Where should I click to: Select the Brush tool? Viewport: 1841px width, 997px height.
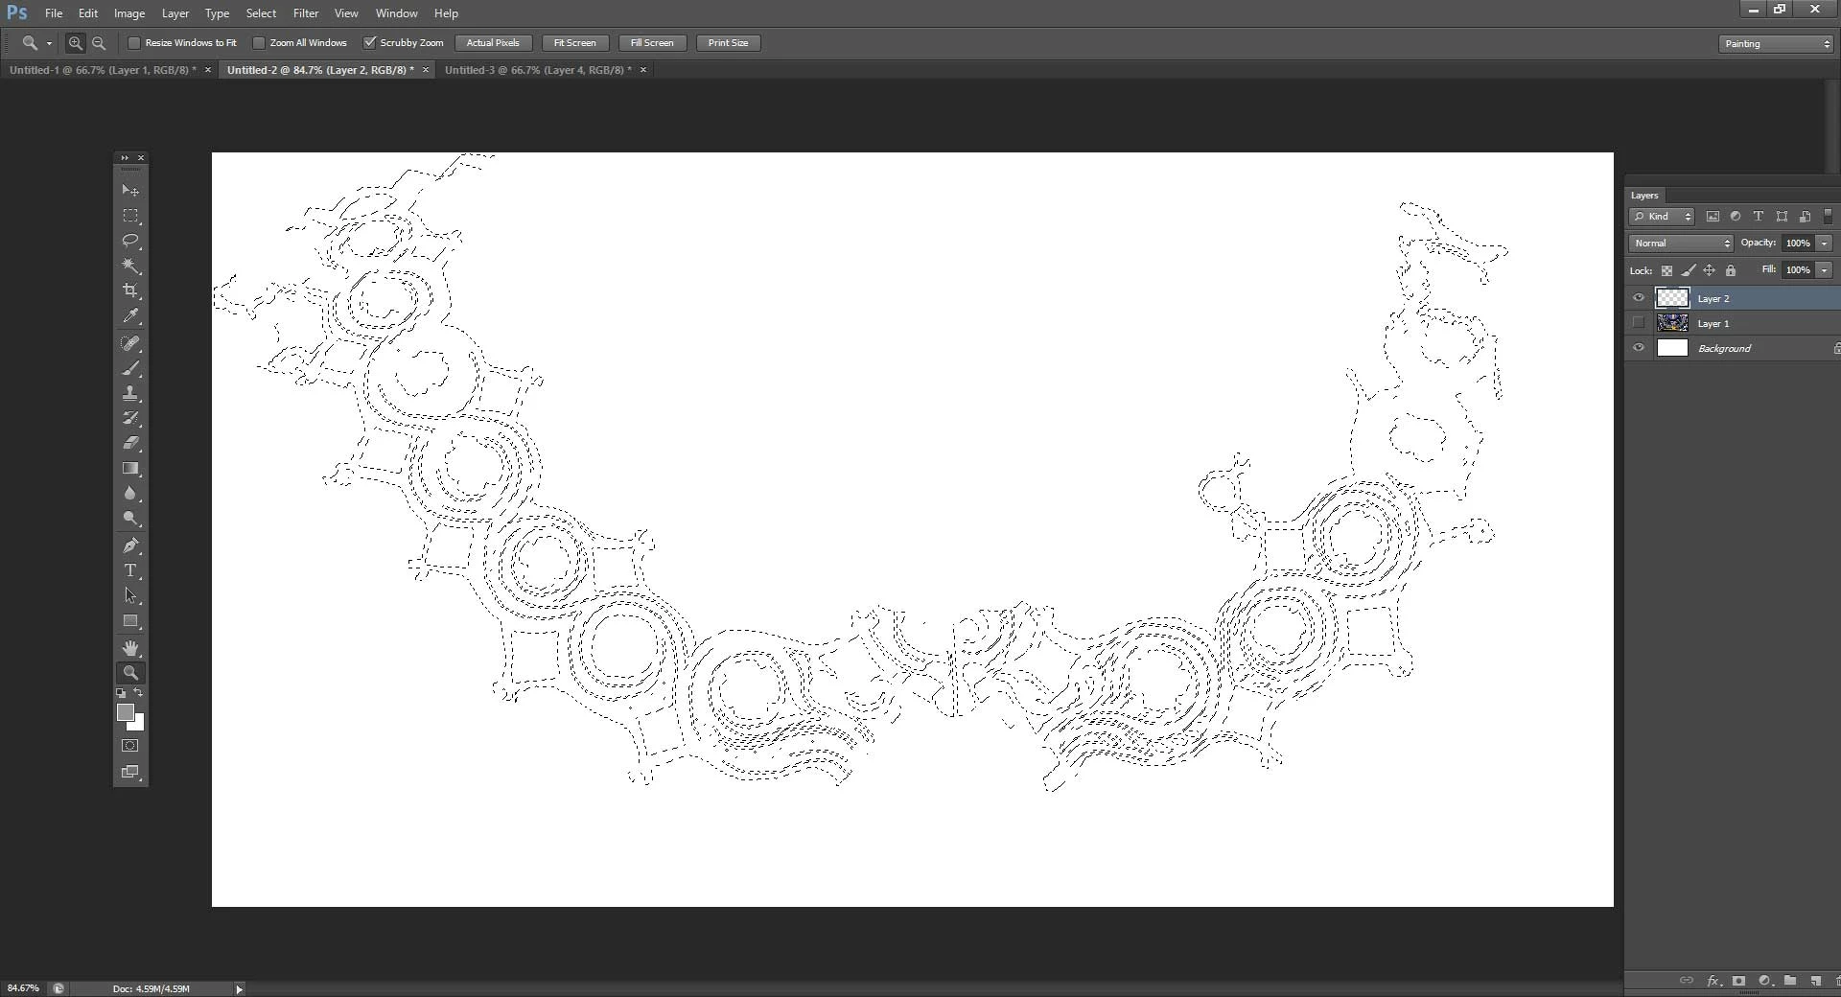[x=130, y=368]
